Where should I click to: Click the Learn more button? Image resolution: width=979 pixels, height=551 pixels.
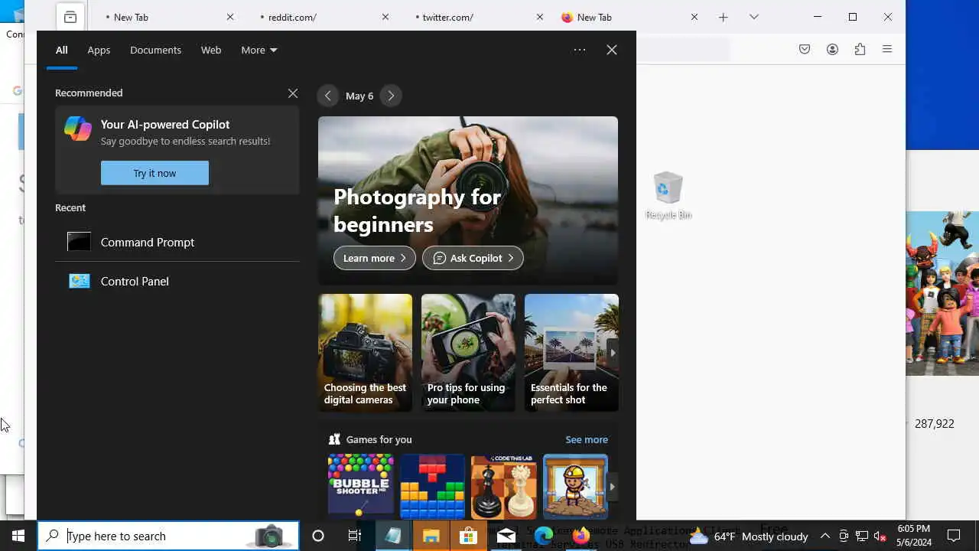[x=375, y=258]
